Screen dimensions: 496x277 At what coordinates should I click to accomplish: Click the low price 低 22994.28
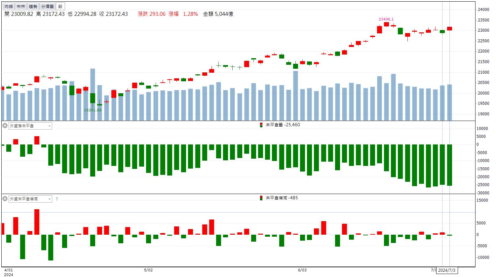coord(82,14)
